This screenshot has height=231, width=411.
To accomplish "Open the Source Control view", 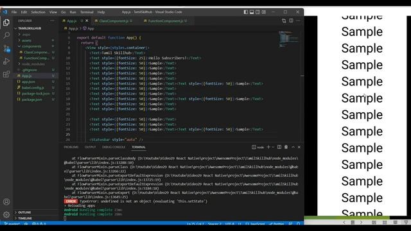I will click(x=6, y=48).
